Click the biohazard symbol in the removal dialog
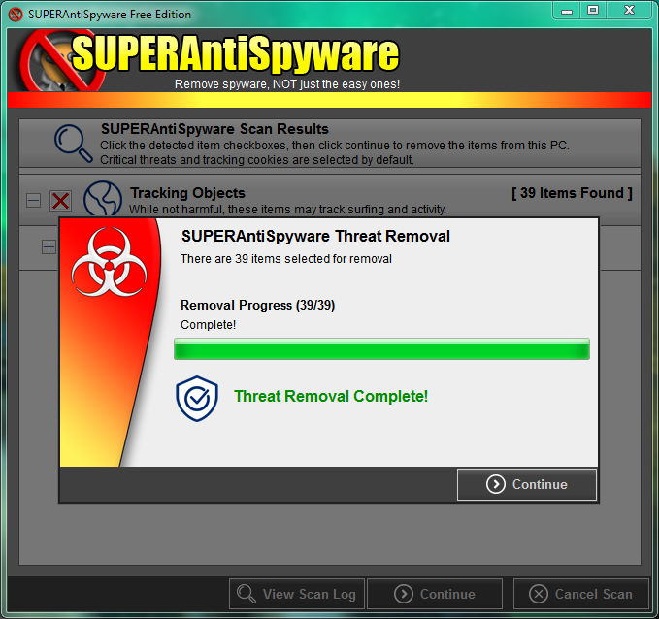 [110, 262]
